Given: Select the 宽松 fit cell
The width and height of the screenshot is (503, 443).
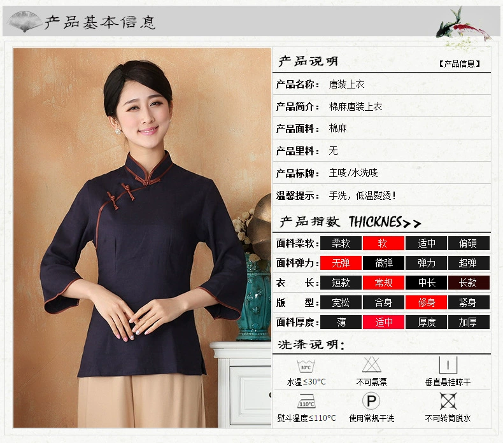Looking at the screenshot, I should [x=341, y=302].
